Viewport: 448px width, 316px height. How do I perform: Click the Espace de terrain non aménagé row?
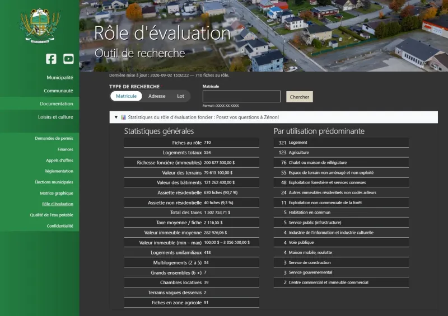pyautogui.click(x=341, y=172)
